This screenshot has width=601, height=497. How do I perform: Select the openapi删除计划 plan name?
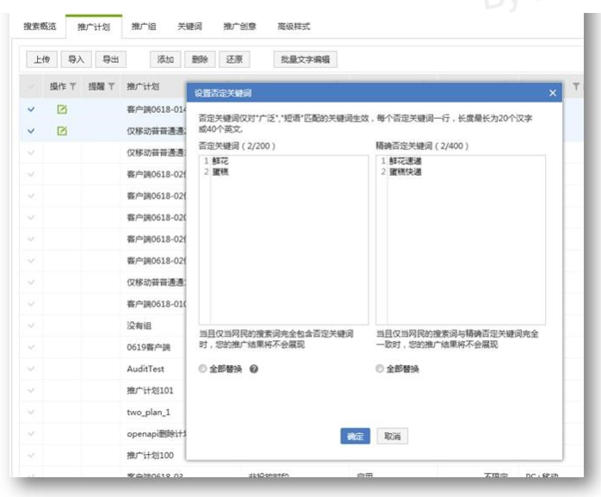click(157, 434)
